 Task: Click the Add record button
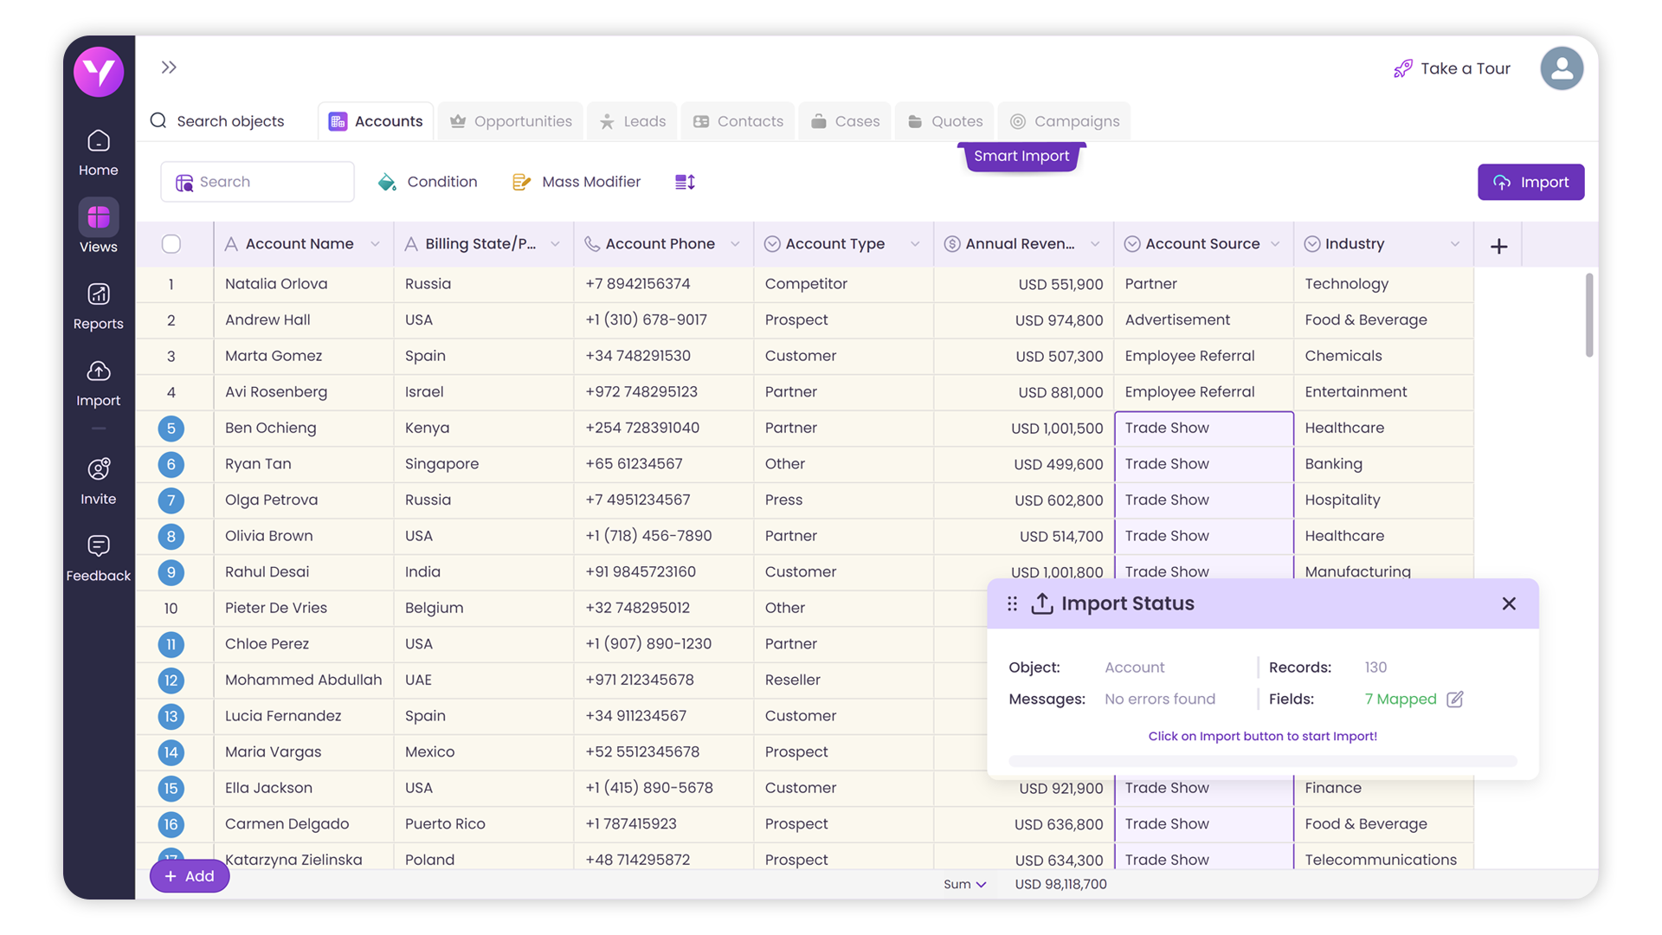190,876
